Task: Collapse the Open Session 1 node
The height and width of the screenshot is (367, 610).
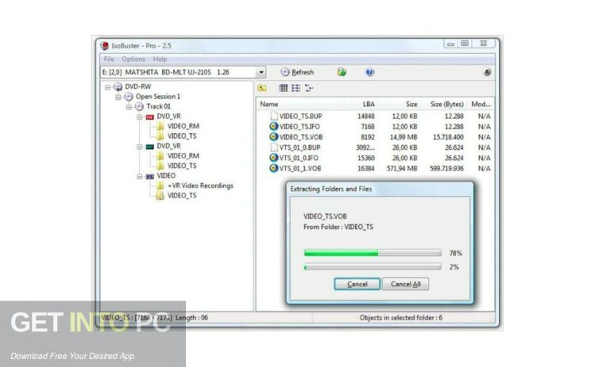Action: [x=118, y=97]
